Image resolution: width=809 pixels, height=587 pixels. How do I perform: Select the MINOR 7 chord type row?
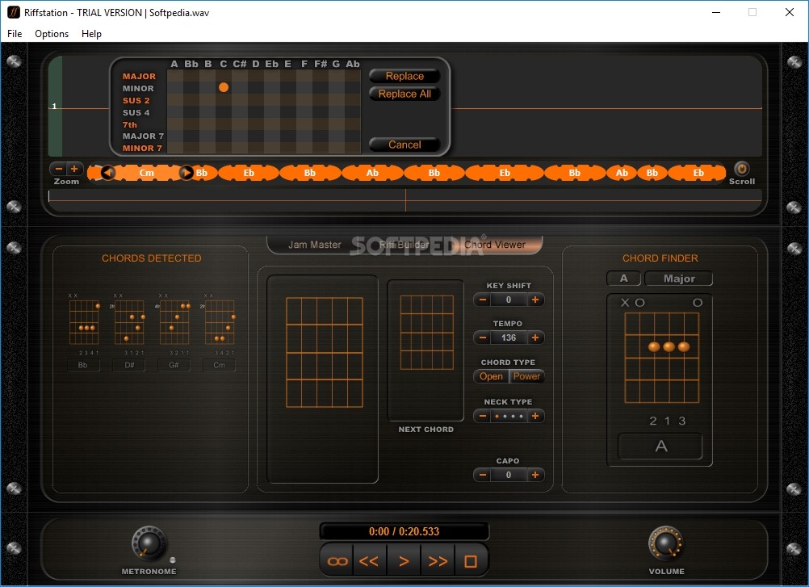click(142, 148)
